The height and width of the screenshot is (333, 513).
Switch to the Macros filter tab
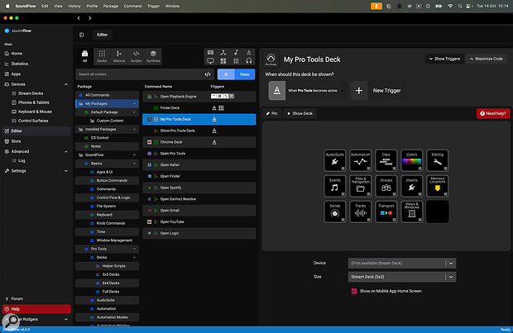point(119,56)
